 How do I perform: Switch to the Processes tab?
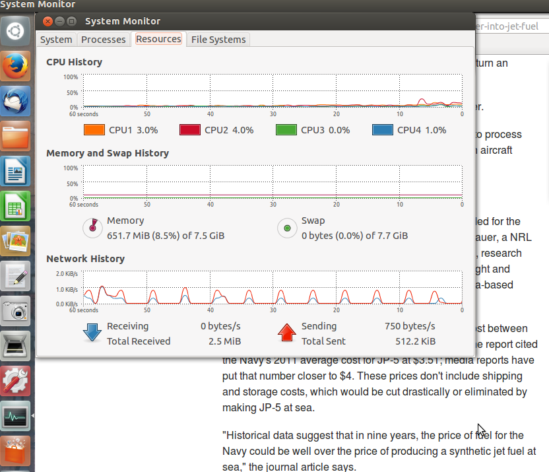coord(103,40)
